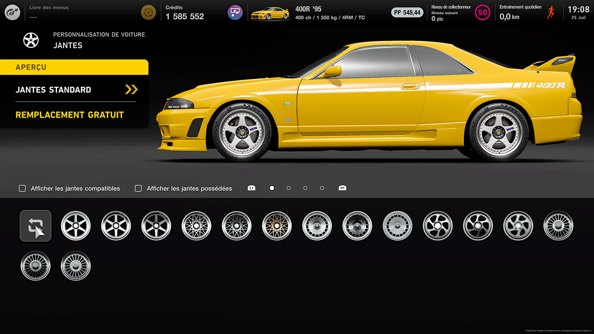Click the purple garage icon in top bar
The width and height of the screenshot is (594, 334).
[x=235, y=13]
